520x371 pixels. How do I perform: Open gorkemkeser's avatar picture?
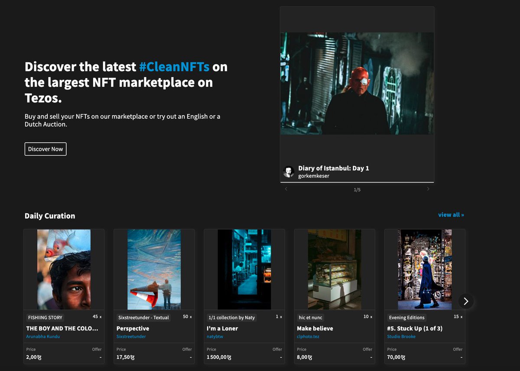pos(289,172)
